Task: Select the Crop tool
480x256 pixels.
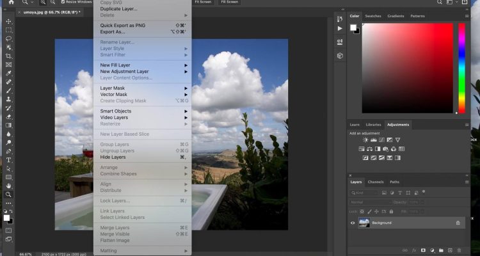Action: click(8, 56)
